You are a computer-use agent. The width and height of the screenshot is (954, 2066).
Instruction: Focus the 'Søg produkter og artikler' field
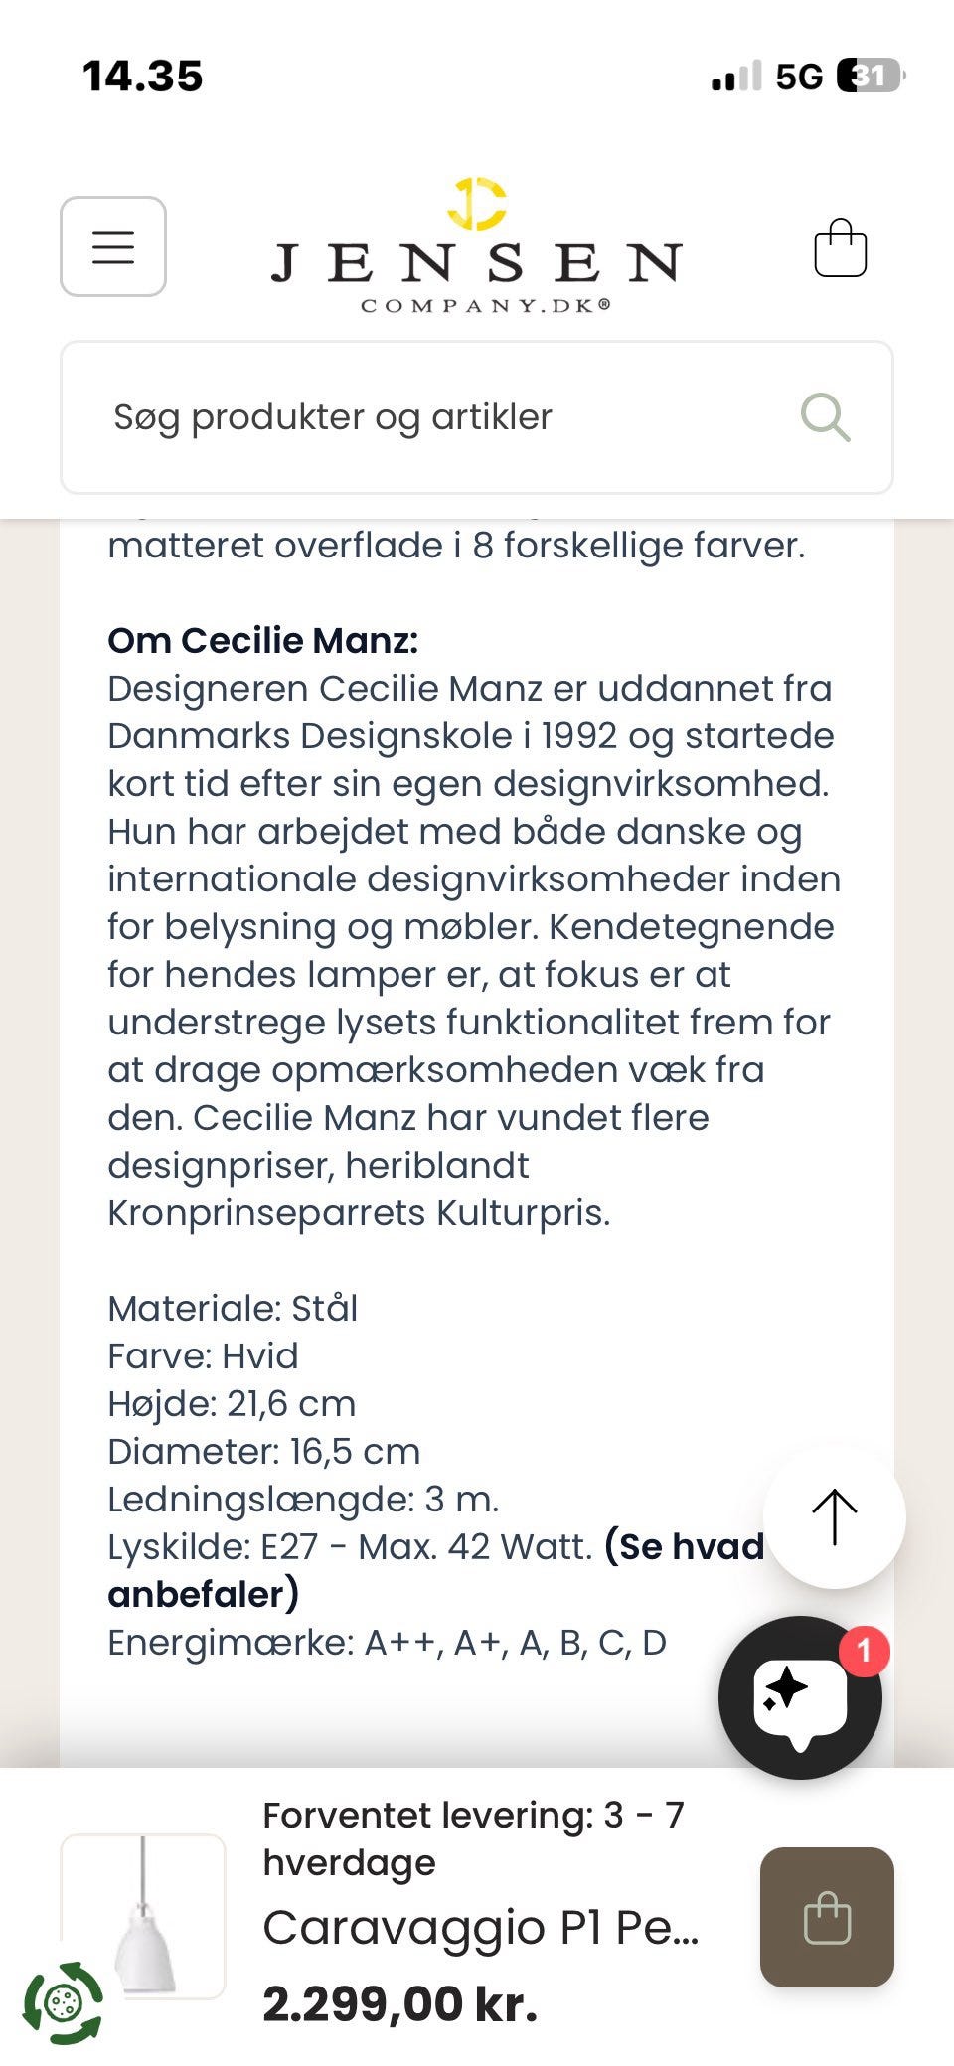[x=437, y=417]
